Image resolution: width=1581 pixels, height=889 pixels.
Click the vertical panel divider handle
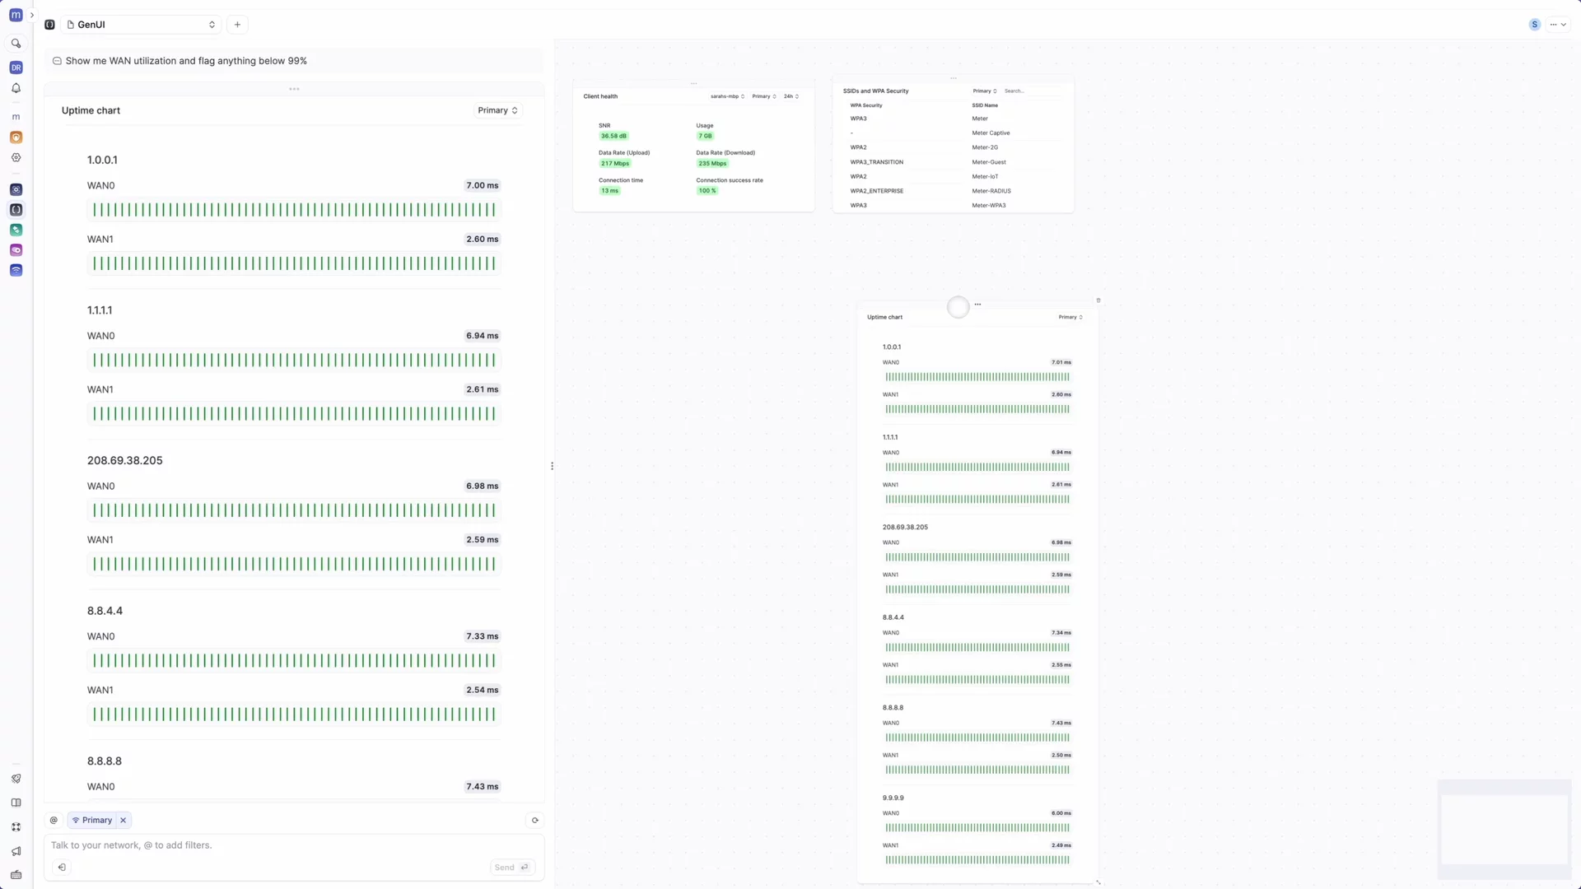[x=552, y=466]
